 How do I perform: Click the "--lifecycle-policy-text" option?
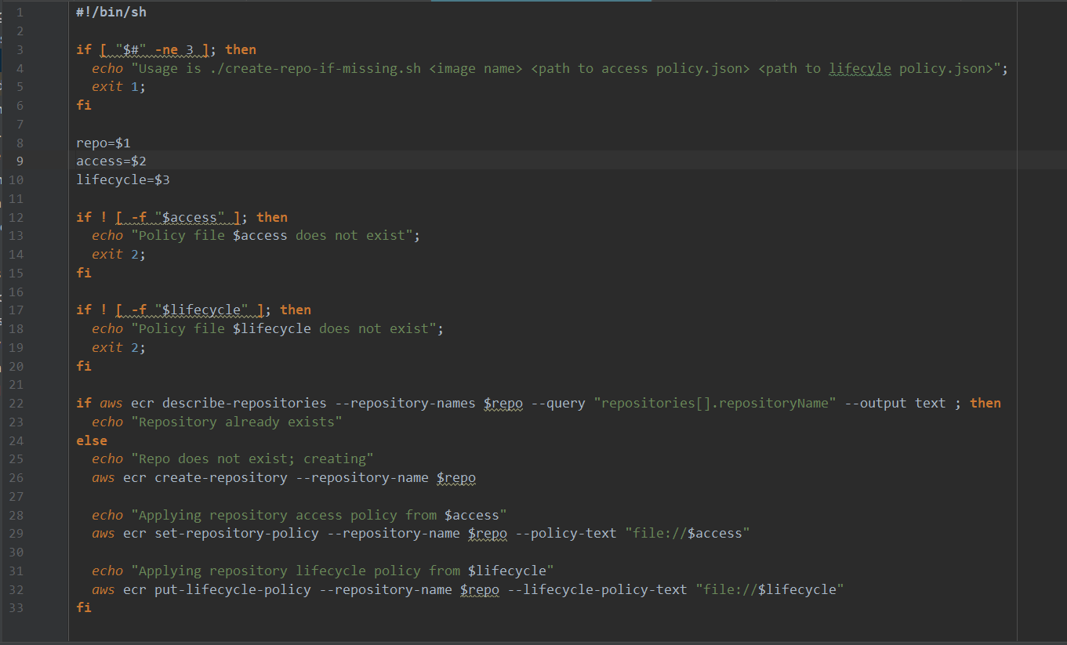[x=597, y=590]
